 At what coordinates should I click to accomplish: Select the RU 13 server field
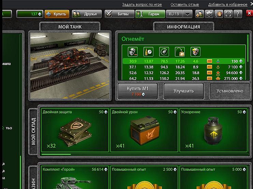(x=174, y=14)
